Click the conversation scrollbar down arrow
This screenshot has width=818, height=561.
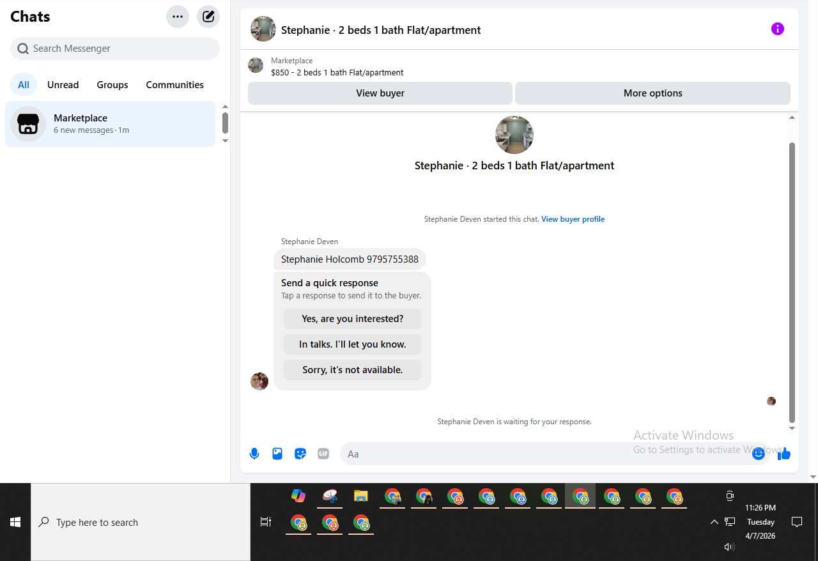pos(792,428)
